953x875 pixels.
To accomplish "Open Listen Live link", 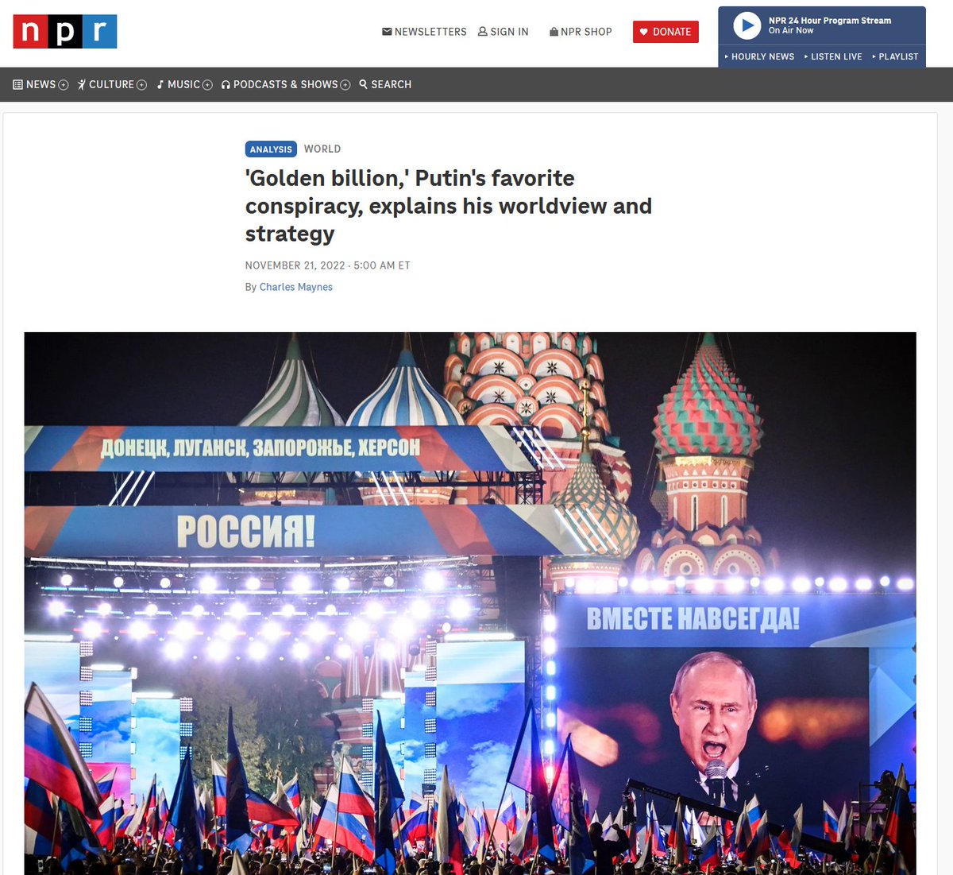I will (833, 56).
